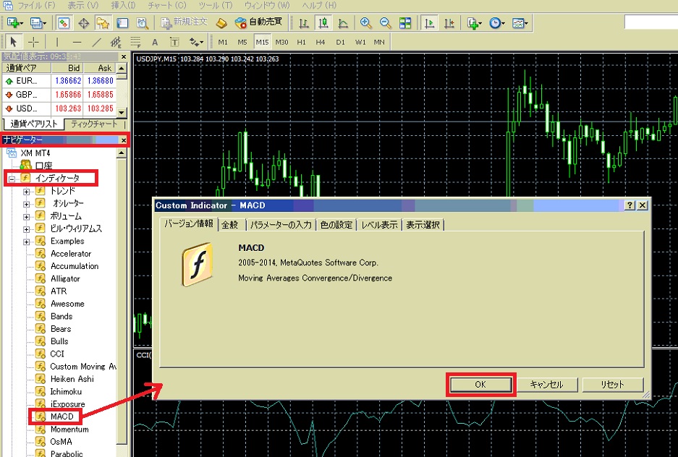Select the text label tool

tap(174, 42)
